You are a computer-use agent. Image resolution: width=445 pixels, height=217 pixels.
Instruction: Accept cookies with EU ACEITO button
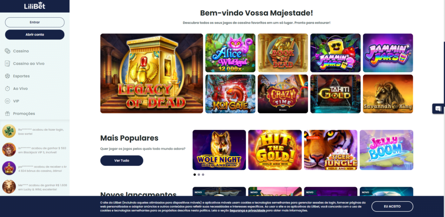(392, 207)
